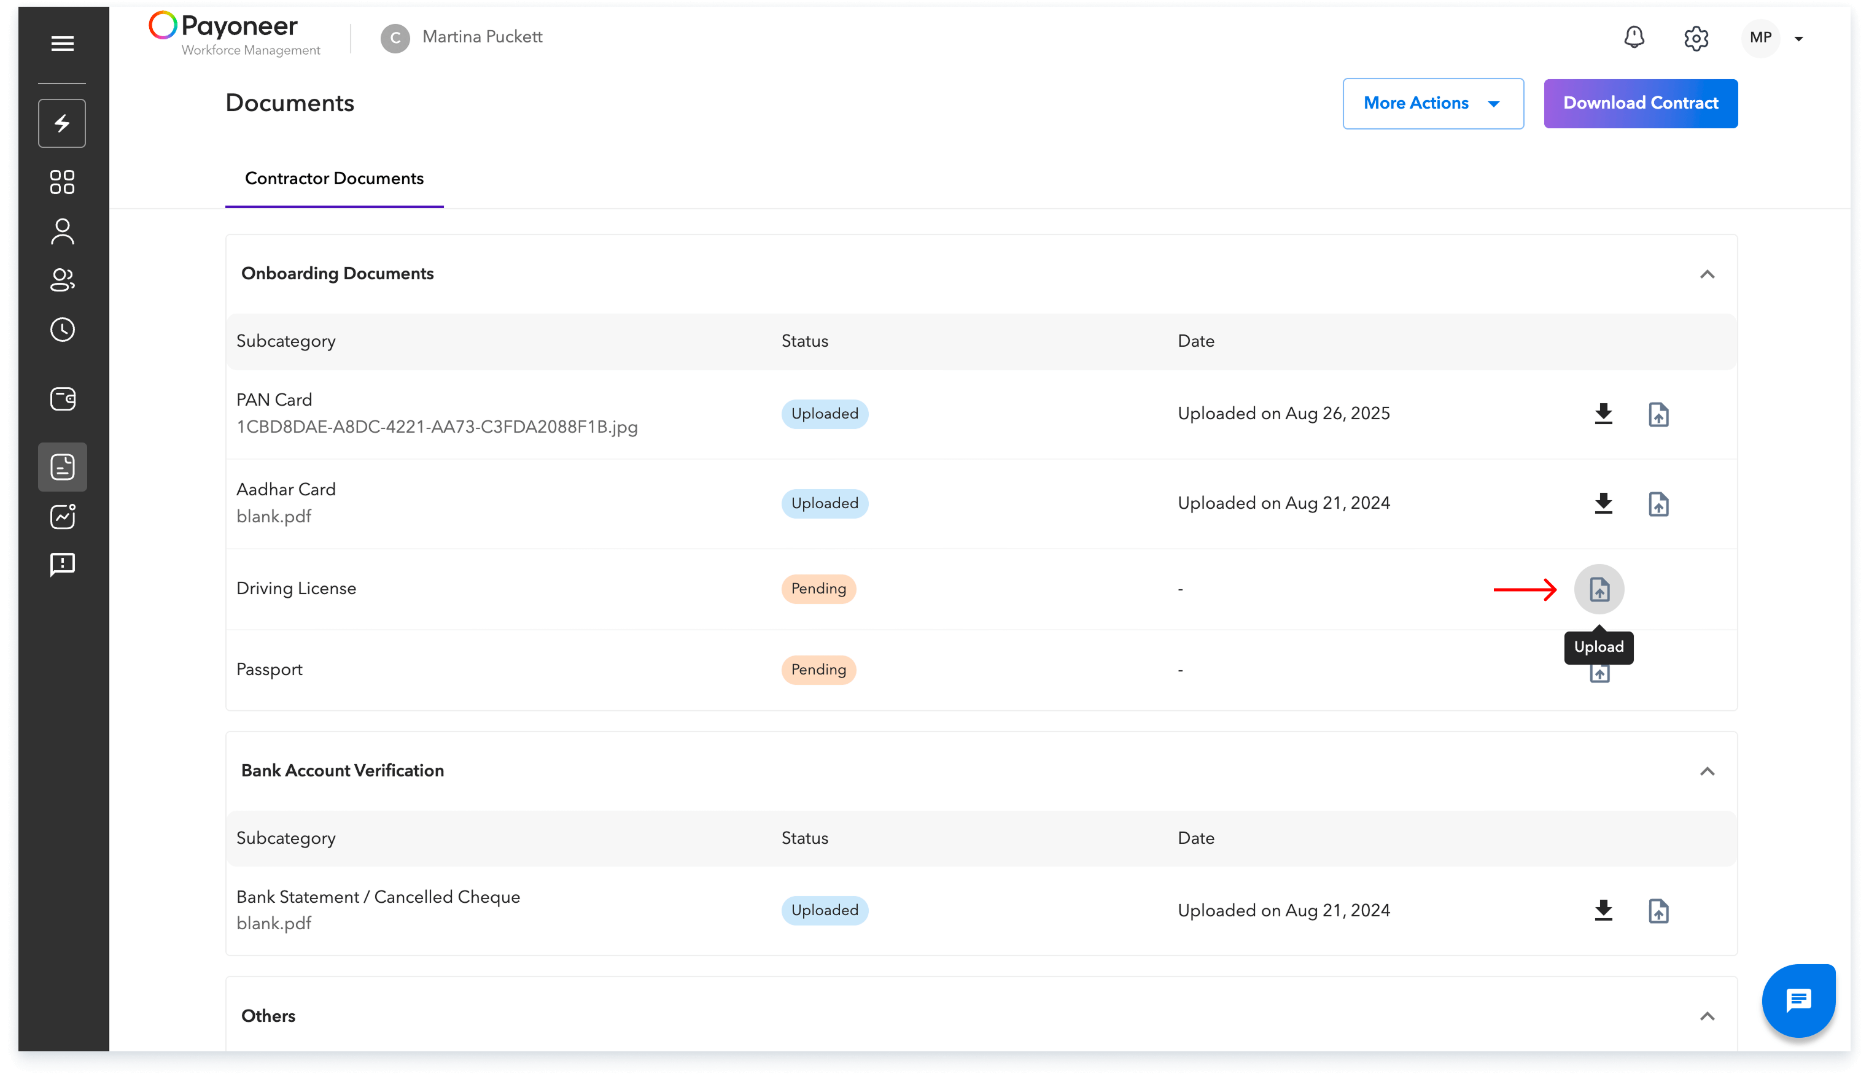Open the More Actions dropdown
Image resolution: width=1869 pixels, height=1082 pixels.
1432,104
